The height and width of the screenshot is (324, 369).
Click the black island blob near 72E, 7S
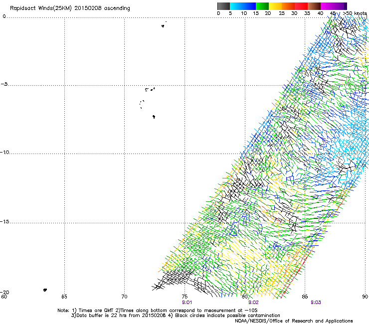click(154, 117)
